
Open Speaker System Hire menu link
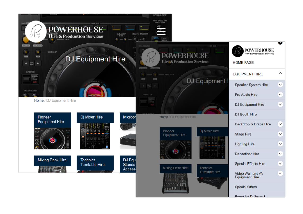coord(251,85)
